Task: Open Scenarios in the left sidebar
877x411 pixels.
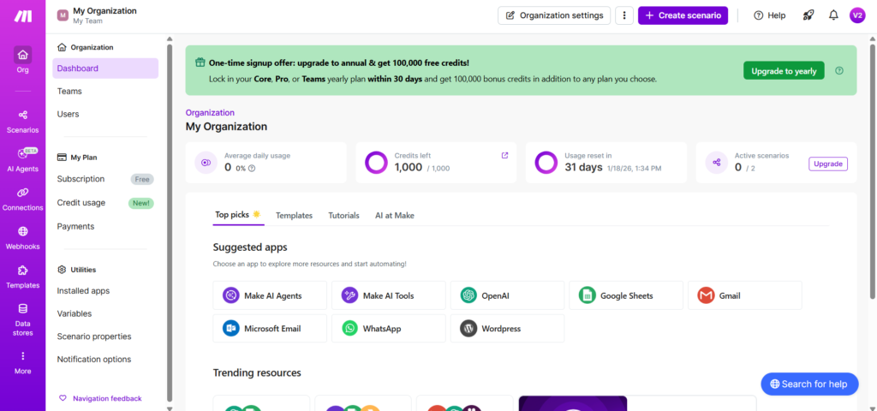Action: click(22, 121)
